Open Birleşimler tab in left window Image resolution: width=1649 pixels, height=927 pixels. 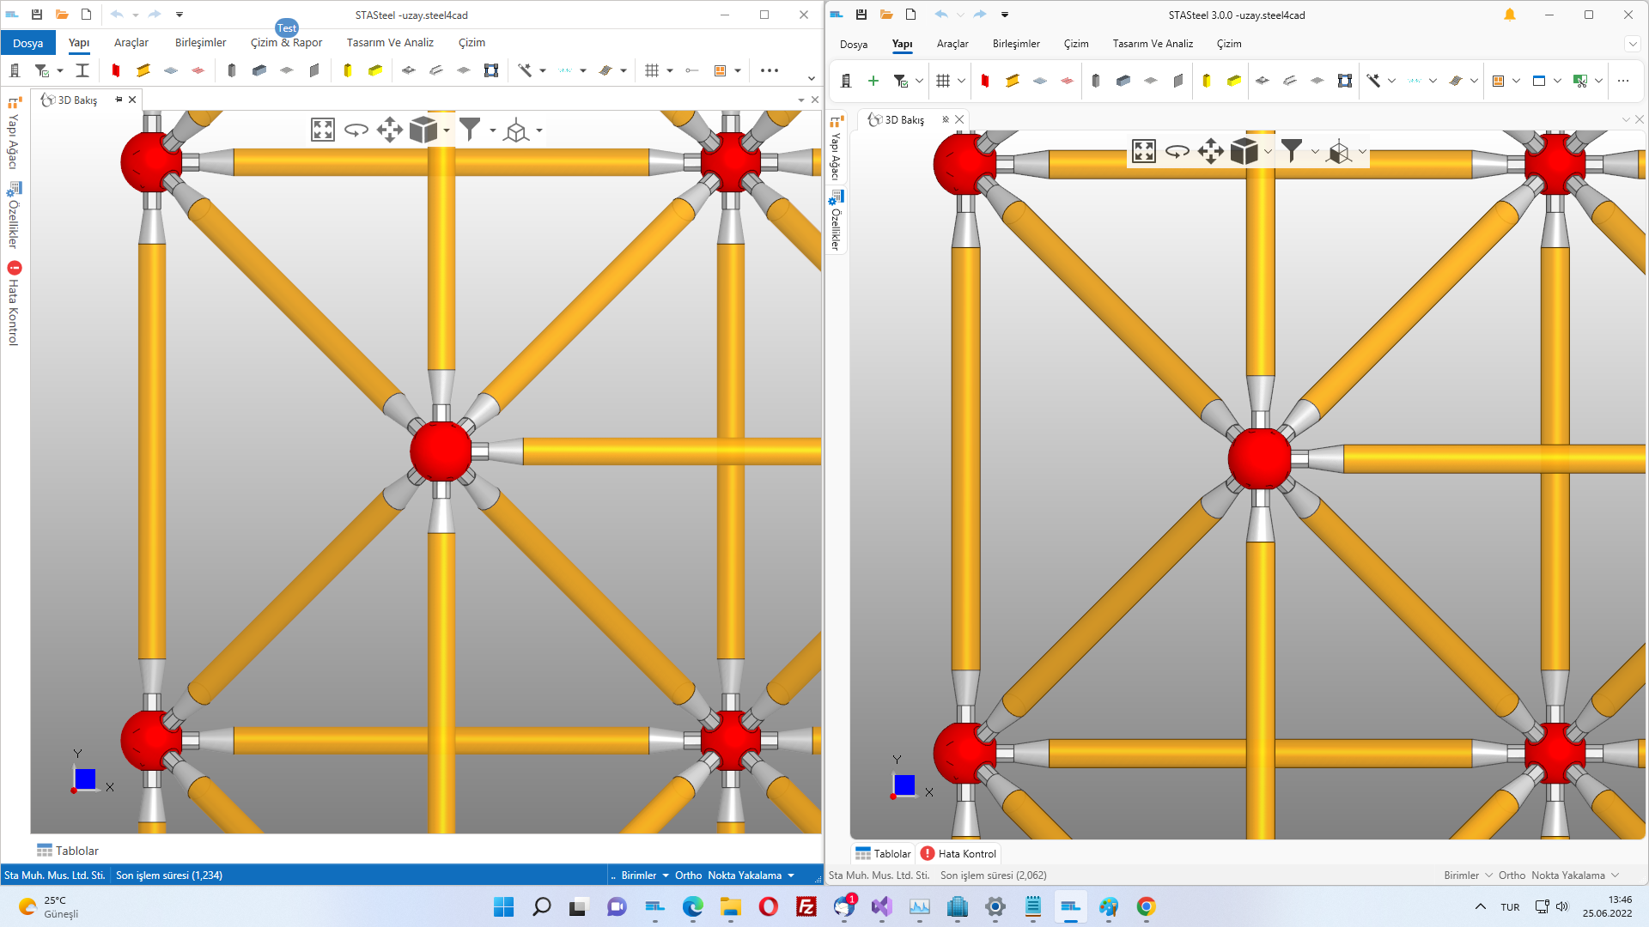200,42
